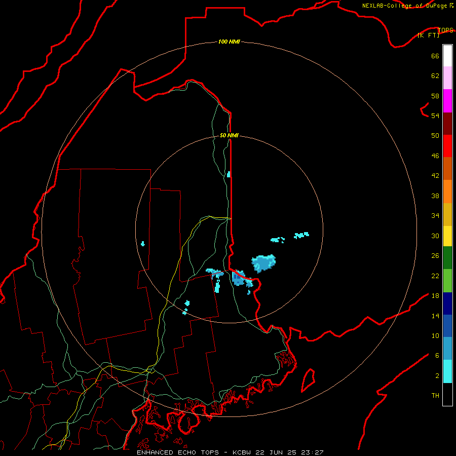Screen dimensions: 456x456
Task: Select the '42' legend value
Action: [435, 176]
